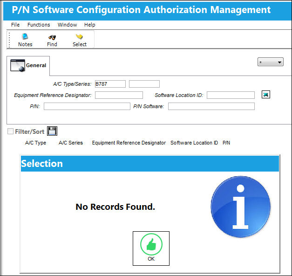Enable the Filter/Sort checkbox
The width and height of the screenshot is (292, 276).
[x=10, y=131]
